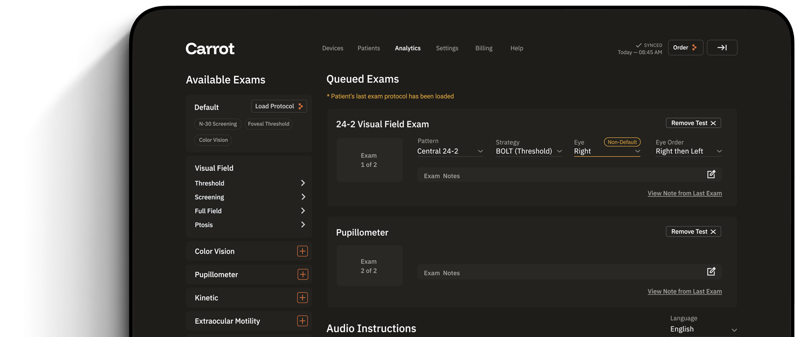
Task: Toggle the Foveal Threshold chip
Action: [x=269, y=124]
